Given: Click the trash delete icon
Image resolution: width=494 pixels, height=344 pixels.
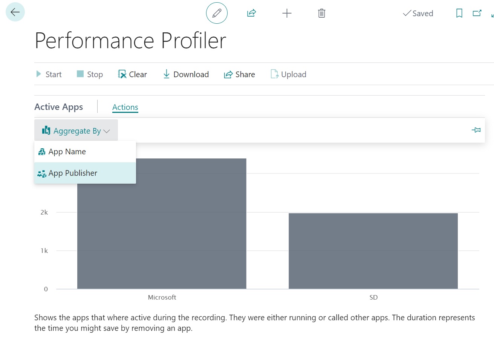Looking at the screenshot, I should (321, 13).
